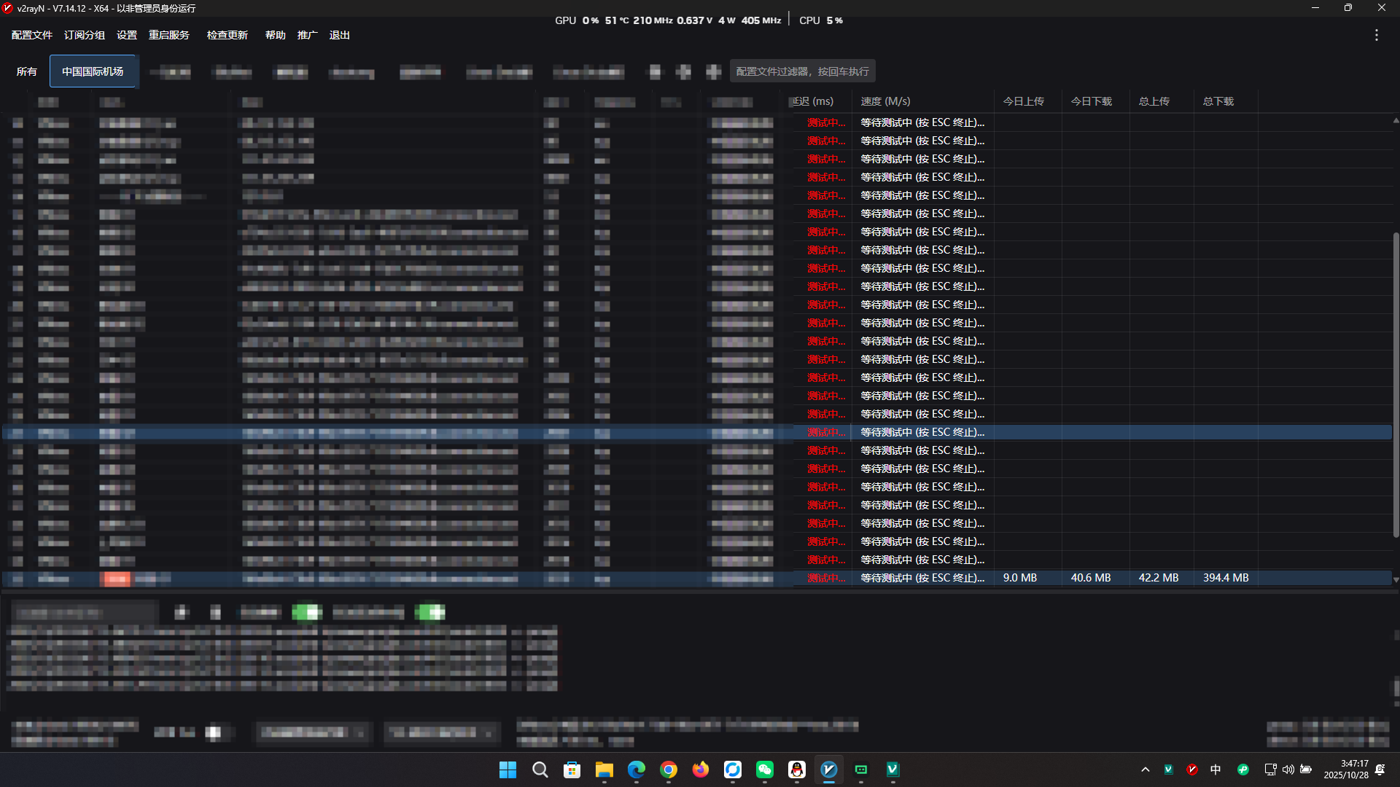Image resolution: width=1400 pixels, height=787 pixels.
Task: Click the volume icon in system tray
Action: click(x=1288, y=770)
